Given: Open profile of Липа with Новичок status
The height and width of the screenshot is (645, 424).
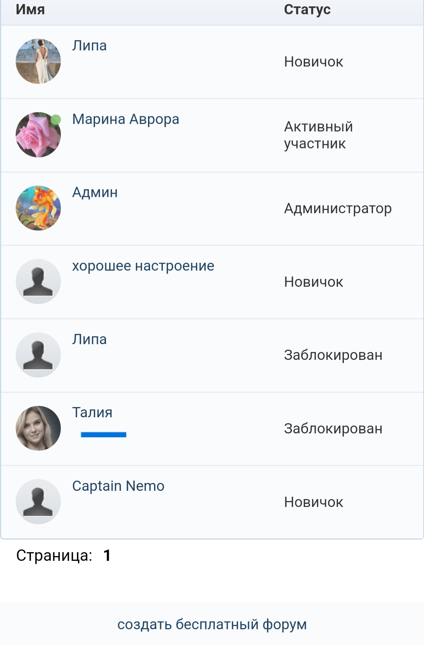Looking at the screenshot, I should pyautogui.click(x=90, y=46).
